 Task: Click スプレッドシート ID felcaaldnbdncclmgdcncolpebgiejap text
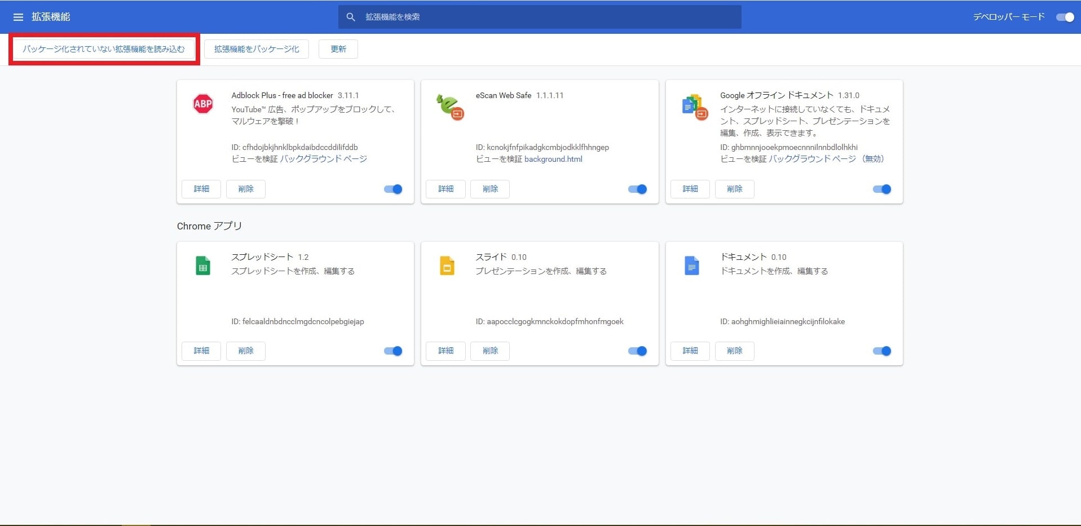click(x=298, y=321)
